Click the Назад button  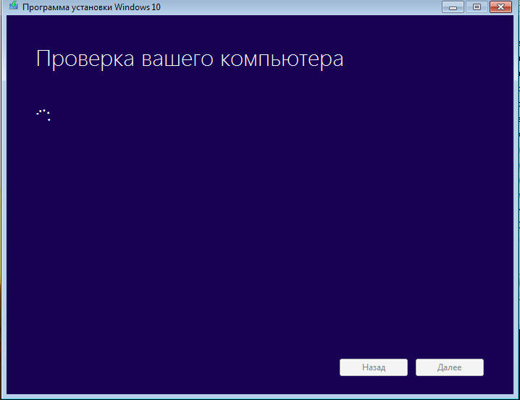coord(374,367)
